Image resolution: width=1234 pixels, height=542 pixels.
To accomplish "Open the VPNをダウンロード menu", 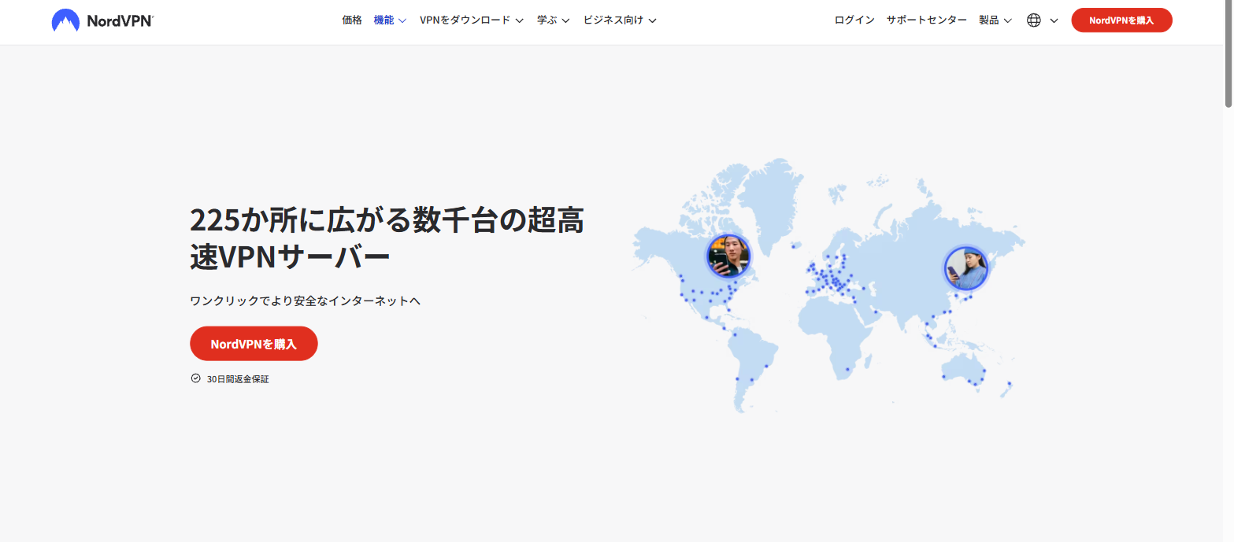I will pos(465,20).
